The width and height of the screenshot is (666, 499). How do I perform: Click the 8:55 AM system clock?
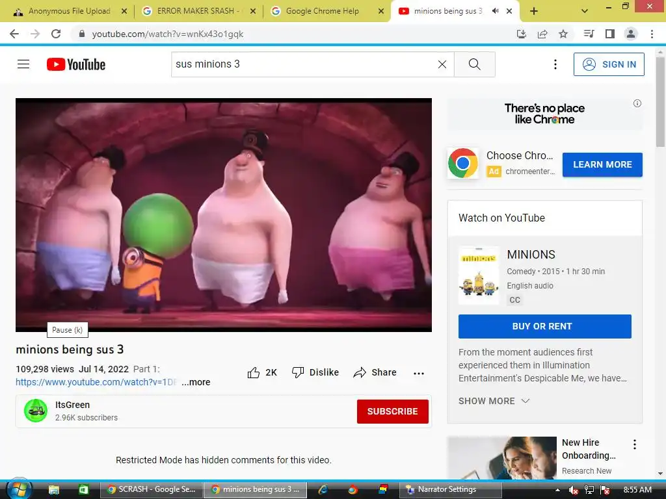pos(637,490)
